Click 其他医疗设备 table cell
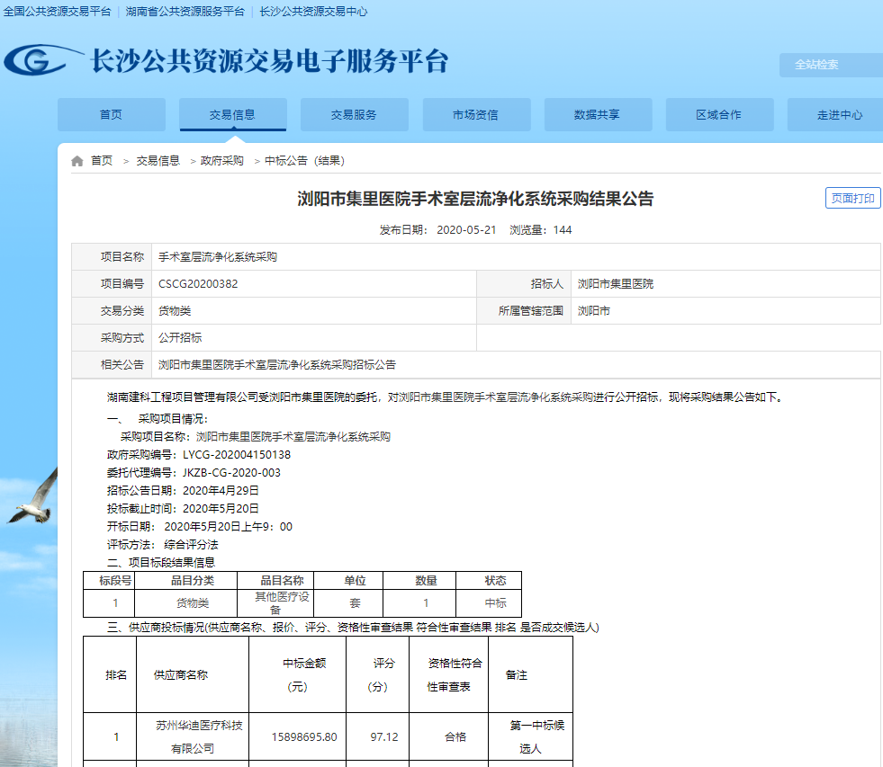Screen dimensions: 883x767 coord(275,602)
